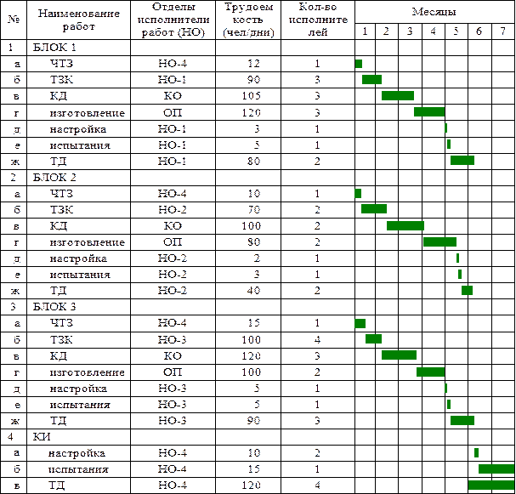Click the small Gantt bar for БЛОК 2 испытания

pos(460,275)
